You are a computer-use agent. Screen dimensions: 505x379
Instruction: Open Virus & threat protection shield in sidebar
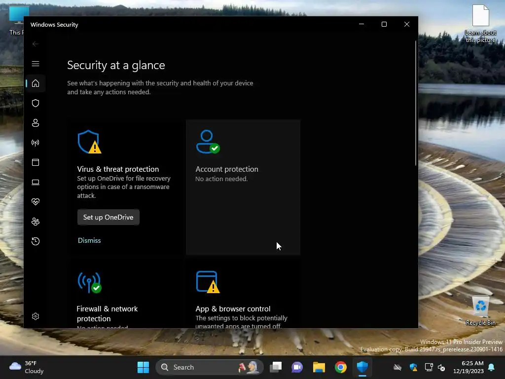pos(36,103)
